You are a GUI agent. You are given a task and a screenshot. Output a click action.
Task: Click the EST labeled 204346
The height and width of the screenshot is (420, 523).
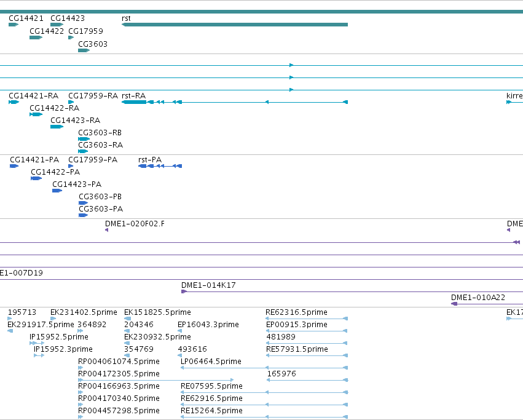click(x=139, y=325)
